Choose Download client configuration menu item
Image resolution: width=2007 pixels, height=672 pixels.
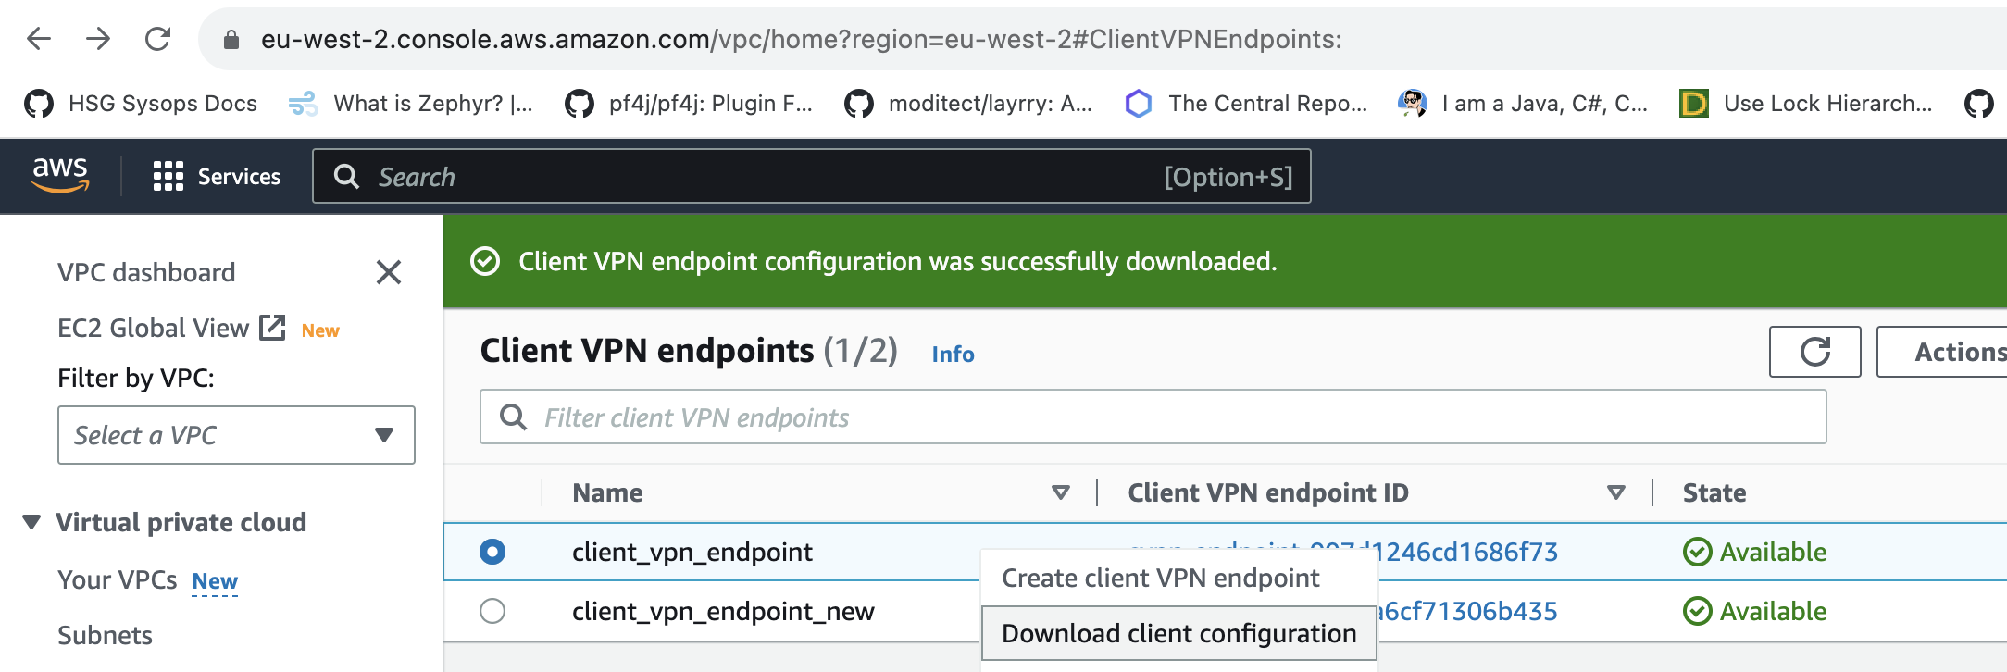pyautogui.click(x=1179, y=633)
